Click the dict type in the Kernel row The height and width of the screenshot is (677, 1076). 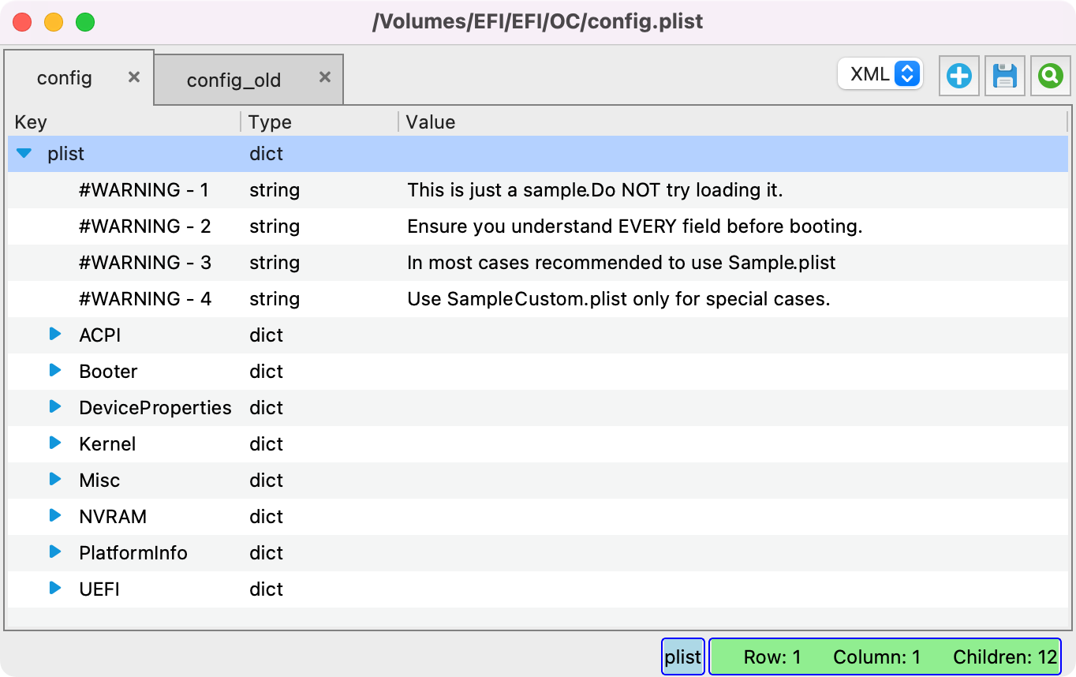pos(267,444)
